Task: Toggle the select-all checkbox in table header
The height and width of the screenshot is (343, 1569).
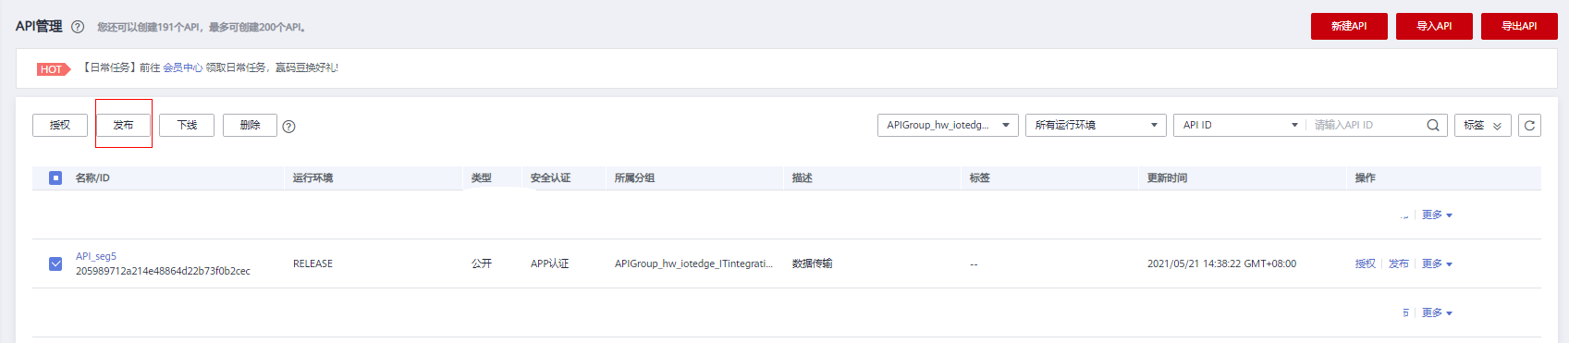Action: pyautogui.click(x=55, y=178)
